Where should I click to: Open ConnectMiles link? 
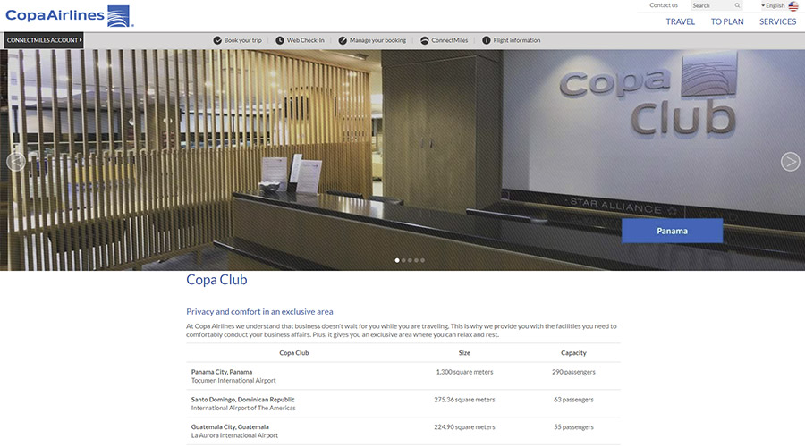pyautogui.click(x=449, y=40)
